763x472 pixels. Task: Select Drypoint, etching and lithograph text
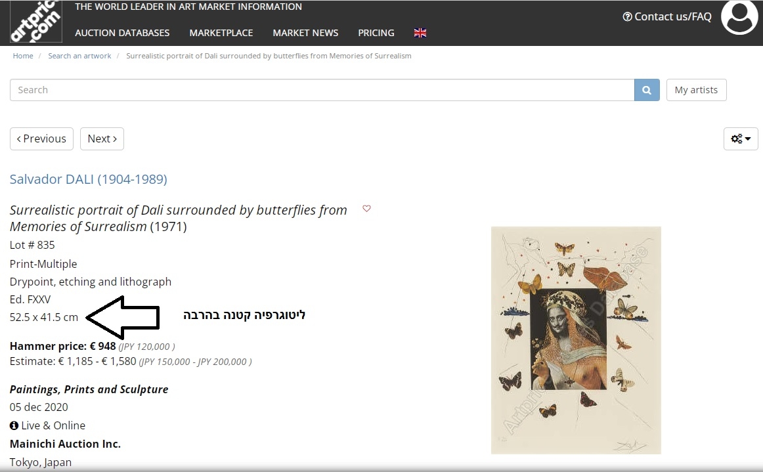(91, 282)
